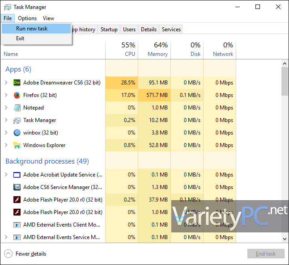This screenshot has width=289, height=265.
Task: Sort processes by Memory column
Action: point(154,50)
